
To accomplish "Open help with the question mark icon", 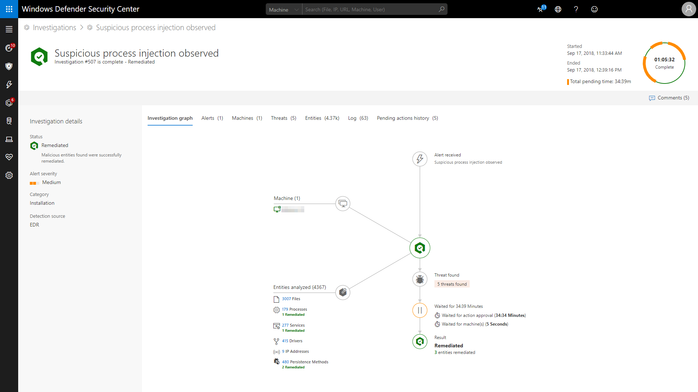I will tap(576, 9).
